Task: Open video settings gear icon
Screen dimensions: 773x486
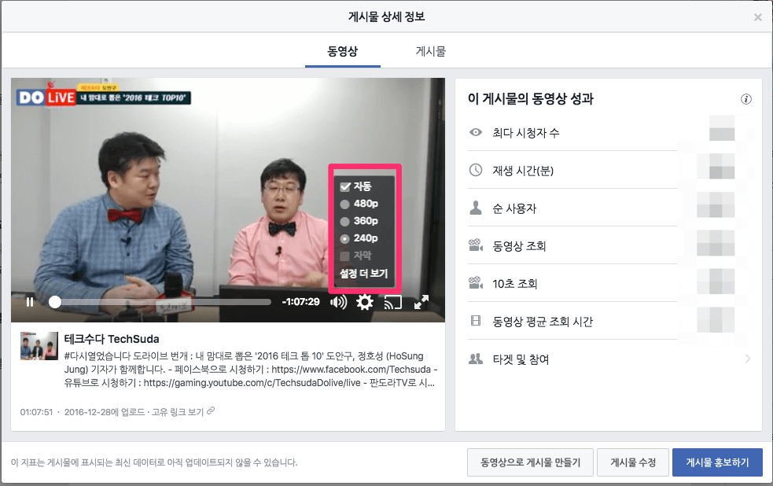Action: tap(365, 302)
